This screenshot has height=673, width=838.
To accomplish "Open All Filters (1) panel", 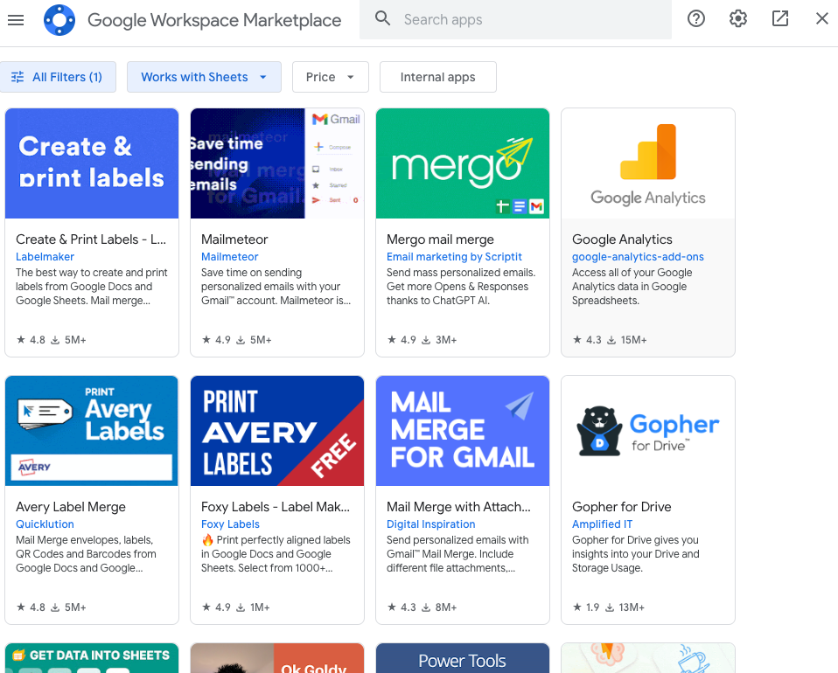I will (x=58, y=77).
